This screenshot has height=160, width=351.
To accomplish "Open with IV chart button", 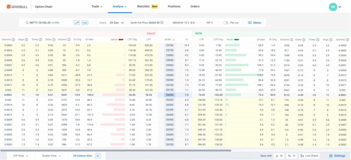I will click(291, 156).
